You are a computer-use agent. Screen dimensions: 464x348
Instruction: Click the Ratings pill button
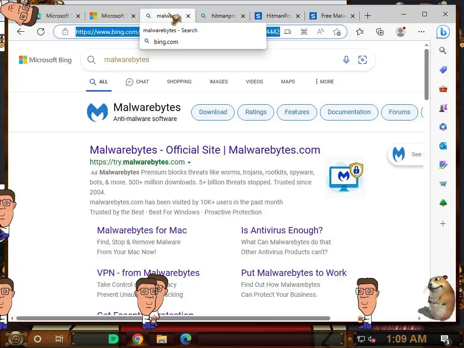(x=256, y=112)
